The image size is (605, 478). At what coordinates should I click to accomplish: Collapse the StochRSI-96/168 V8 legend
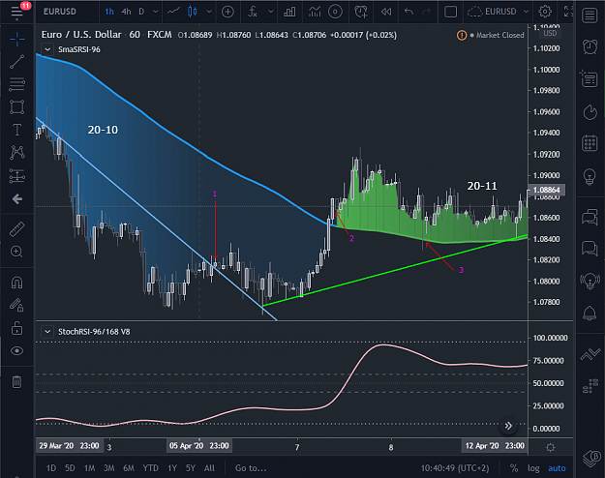47,331
